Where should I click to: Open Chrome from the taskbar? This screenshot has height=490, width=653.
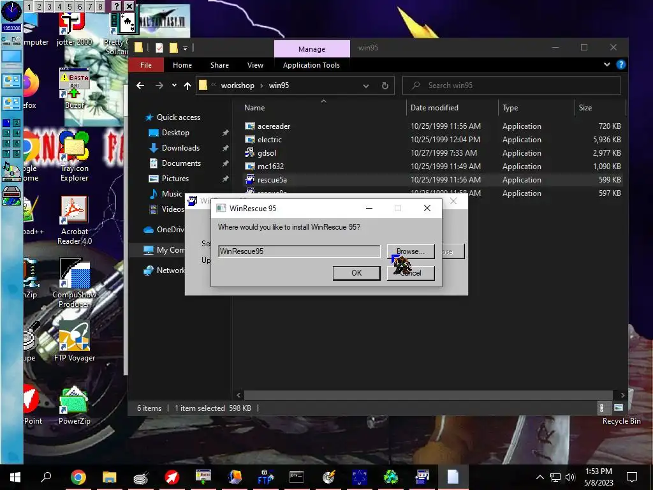tap(78, 477)
